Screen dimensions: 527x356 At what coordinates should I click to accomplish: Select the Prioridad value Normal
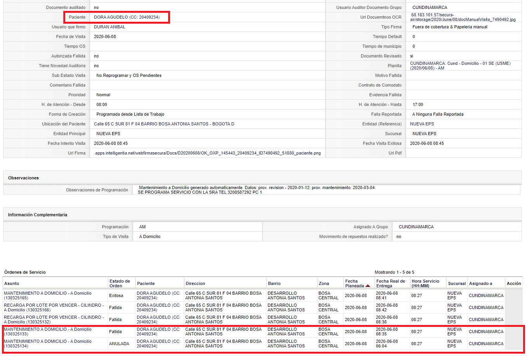(x=103, y=95)
